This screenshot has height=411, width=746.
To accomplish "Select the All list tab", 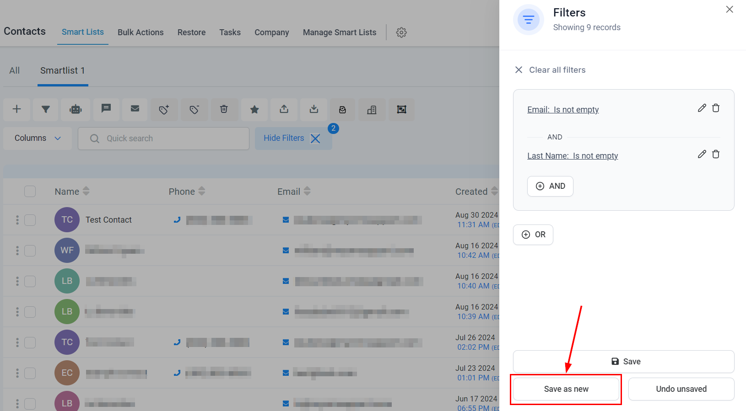I will click(x=15, y=70).
